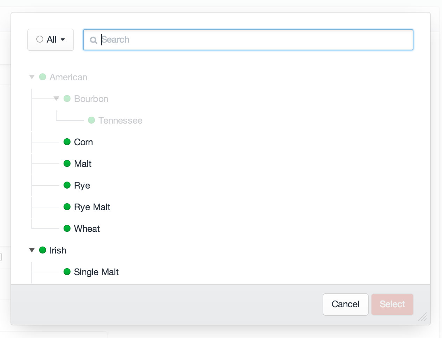Select the Rye tree item

click(82, 185)
